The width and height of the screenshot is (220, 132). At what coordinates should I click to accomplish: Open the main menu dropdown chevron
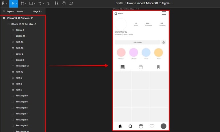click(x=6, y=3)
